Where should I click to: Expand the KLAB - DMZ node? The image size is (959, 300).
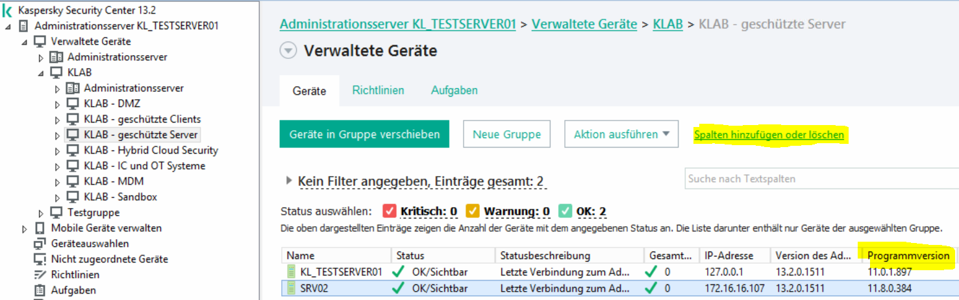57,104
